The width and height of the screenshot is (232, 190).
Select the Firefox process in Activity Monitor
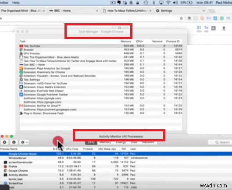116,166
